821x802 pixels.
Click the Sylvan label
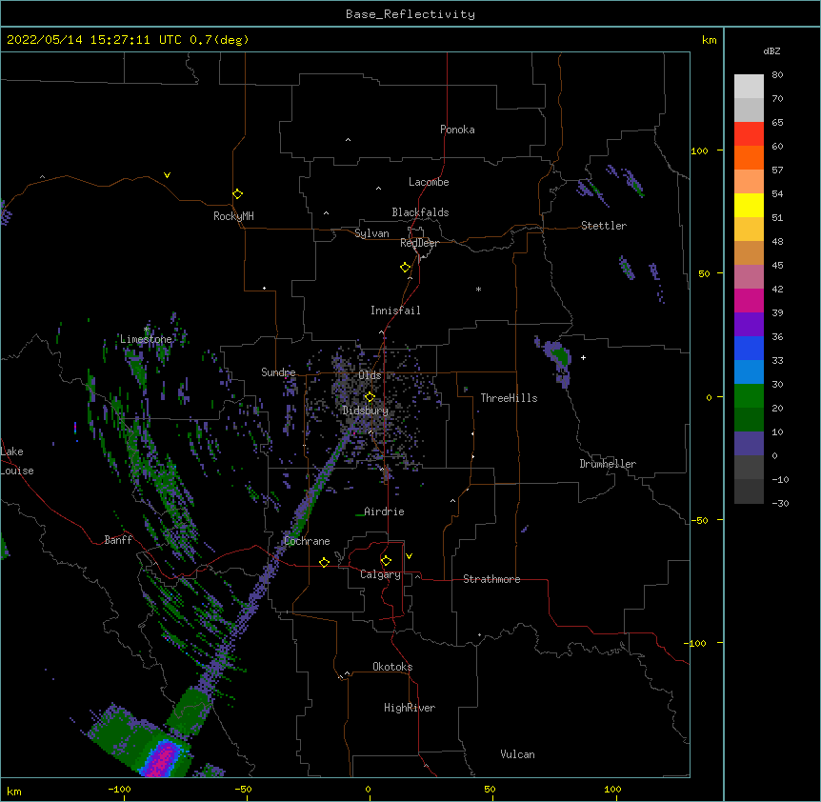371,233
